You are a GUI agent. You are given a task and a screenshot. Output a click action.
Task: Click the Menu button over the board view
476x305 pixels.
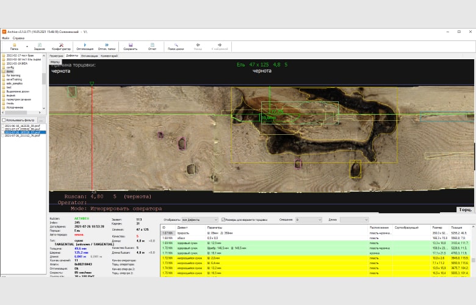tap(55, 62)
